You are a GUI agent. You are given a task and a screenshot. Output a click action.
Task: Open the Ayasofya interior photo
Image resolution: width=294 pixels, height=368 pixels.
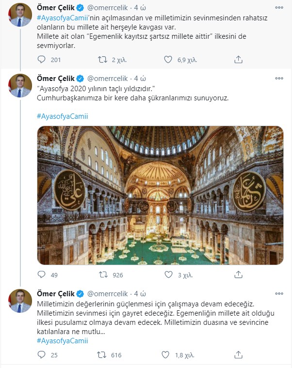coord(160,195)
